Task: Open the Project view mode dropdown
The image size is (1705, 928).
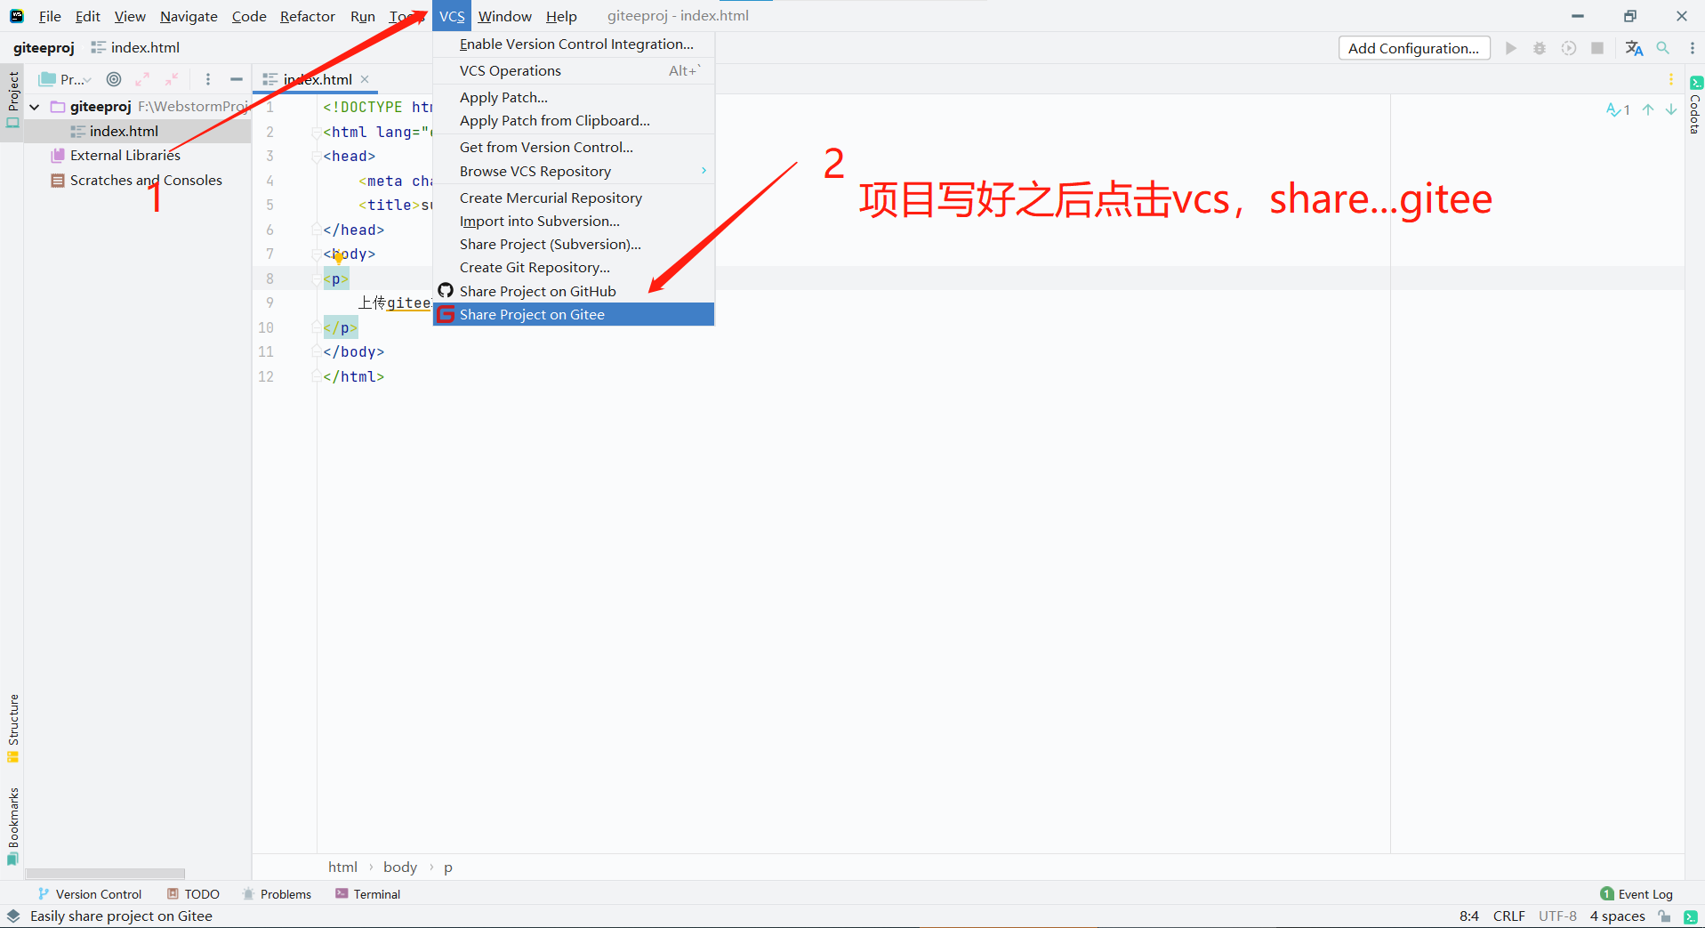Action: point(66,79)
